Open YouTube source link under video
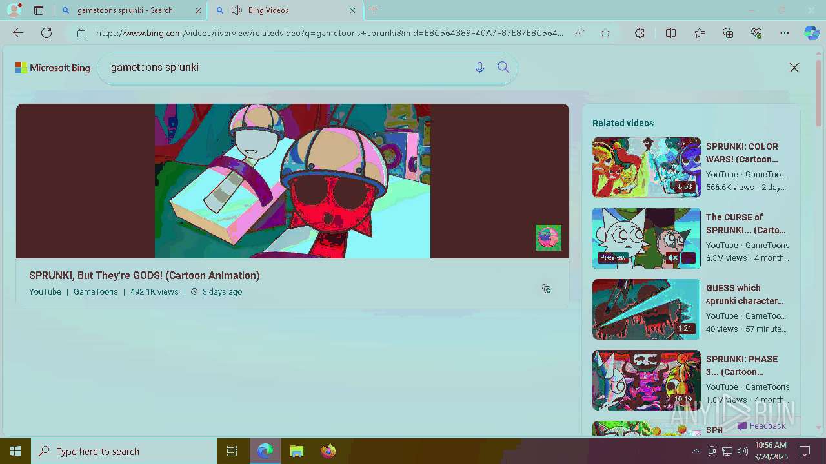Viewport: 826px width, 464px height. (x=45, y=291)
